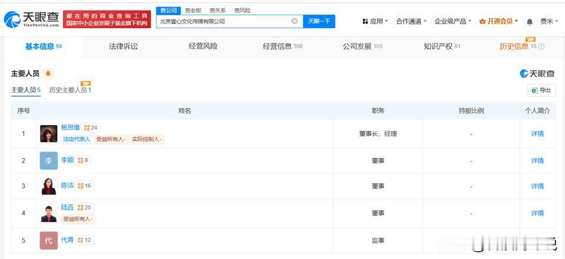The image size is (565, 259).
Task: Click the 代 avatar tile
Action: tap(49, 240)
